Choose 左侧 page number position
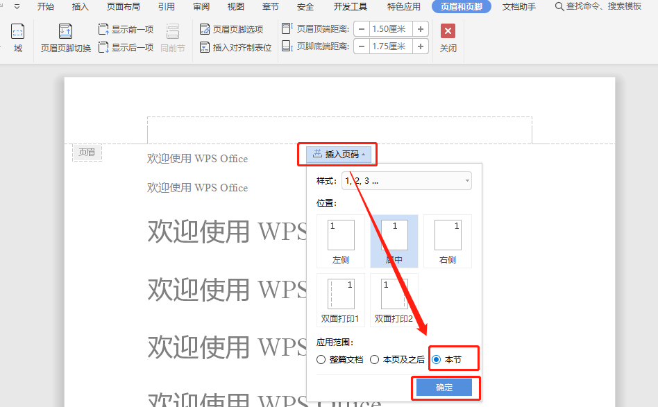This screenshot has width=658, height=407. pyautogui.click(x=341, y=241)
